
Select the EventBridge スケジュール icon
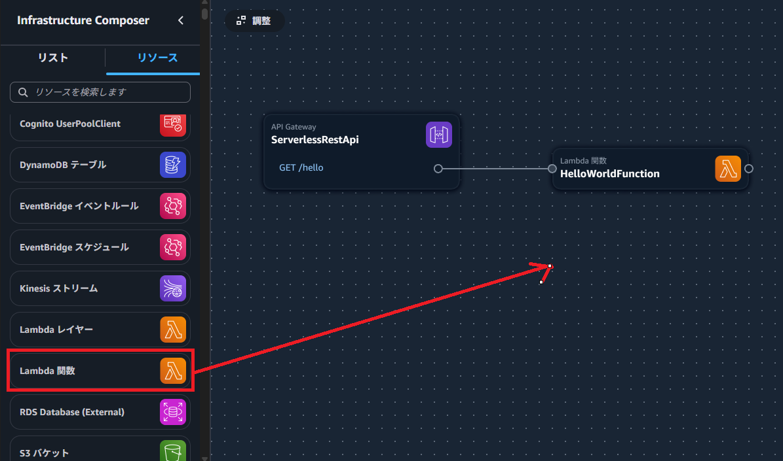pyautogui.click(x=173, y=247)
